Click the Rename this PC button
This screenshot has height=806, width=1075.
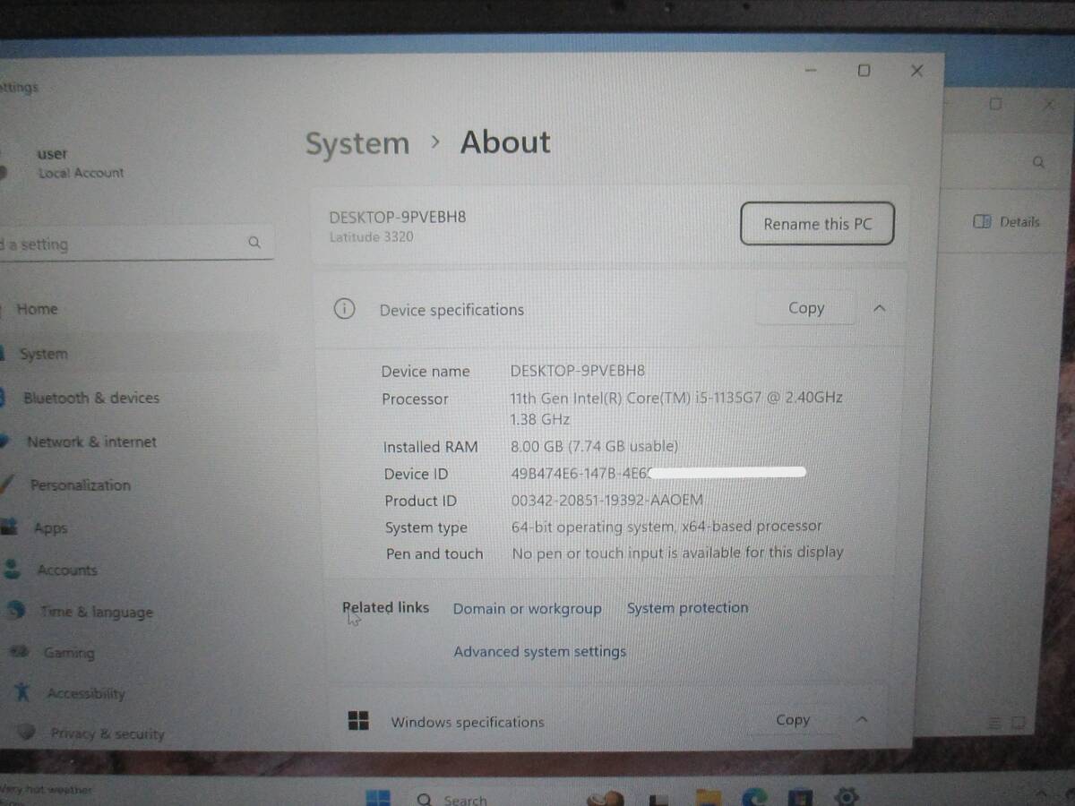tap(817, 224)
